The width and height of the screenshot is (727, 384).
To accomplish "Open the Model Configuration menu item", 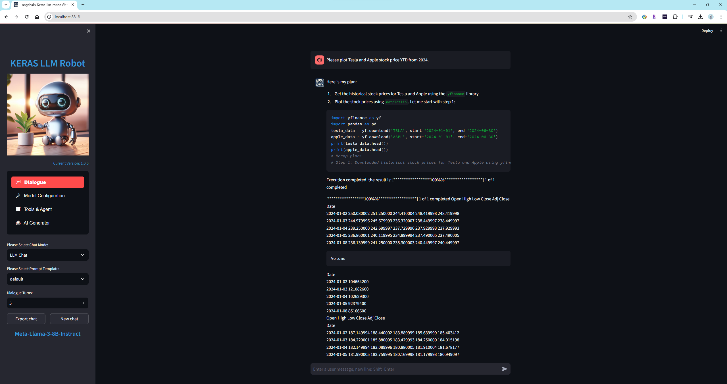I will 44,196.
